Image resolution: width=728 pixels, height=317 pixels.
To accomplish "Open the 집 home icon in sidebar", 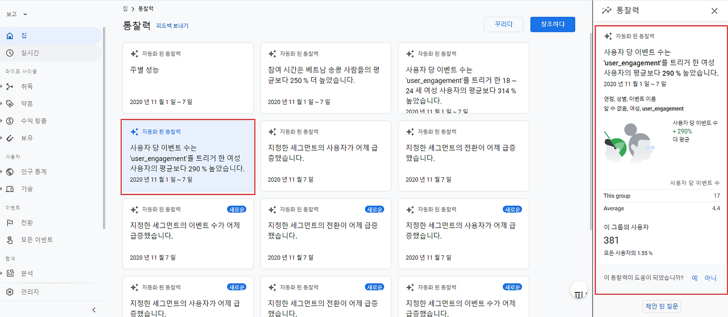I will pyautogui.click(x=10, y=36).
